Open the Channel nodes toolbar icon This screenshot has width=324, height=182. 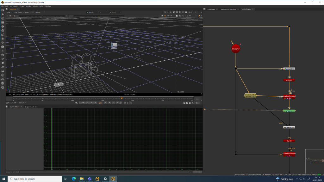tap(3, 22)
